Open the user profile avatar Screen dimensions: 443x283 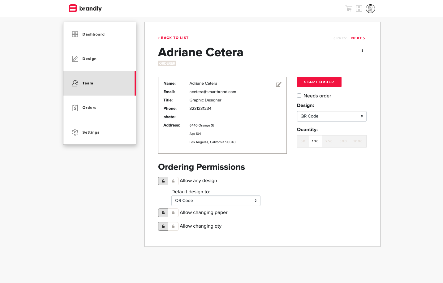tap(370, 9)
